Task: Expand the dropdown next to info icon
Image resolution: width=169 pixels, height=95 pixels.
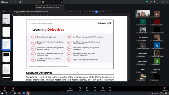Action: point(15,2)
